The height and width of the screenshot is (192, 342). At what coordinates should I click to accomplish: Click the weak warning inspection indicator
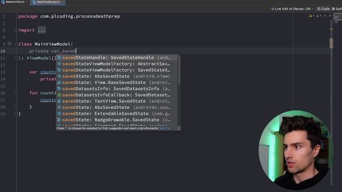318,15
